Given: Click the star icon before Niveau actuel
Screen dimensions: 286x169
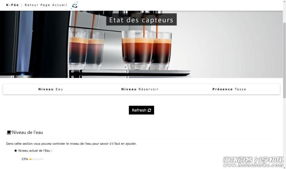Looking at the screenshot, I should point(15,150).
